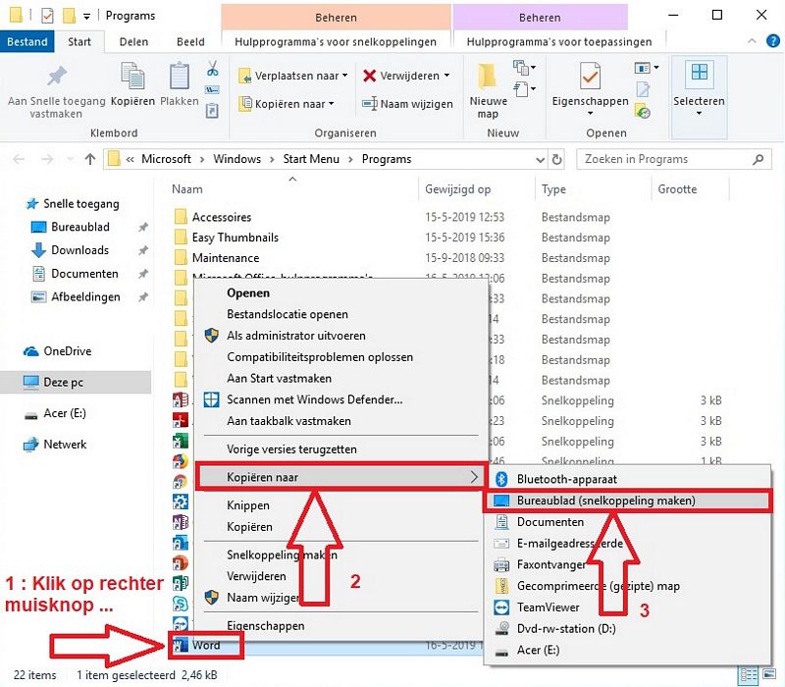This screenshot has width=785, height=687.
Task: Choose Dvd-rw-station (D:) in submenu
Action: tap(627, 629)
